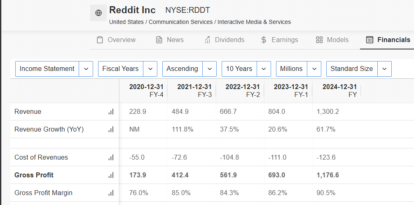Click the Income Statement selector label

[x=47, y=69]
